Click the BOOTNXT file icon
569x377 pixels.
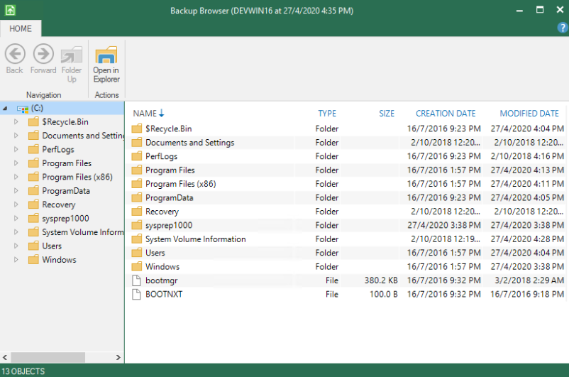pyautogui.click(x=136, y=294)
